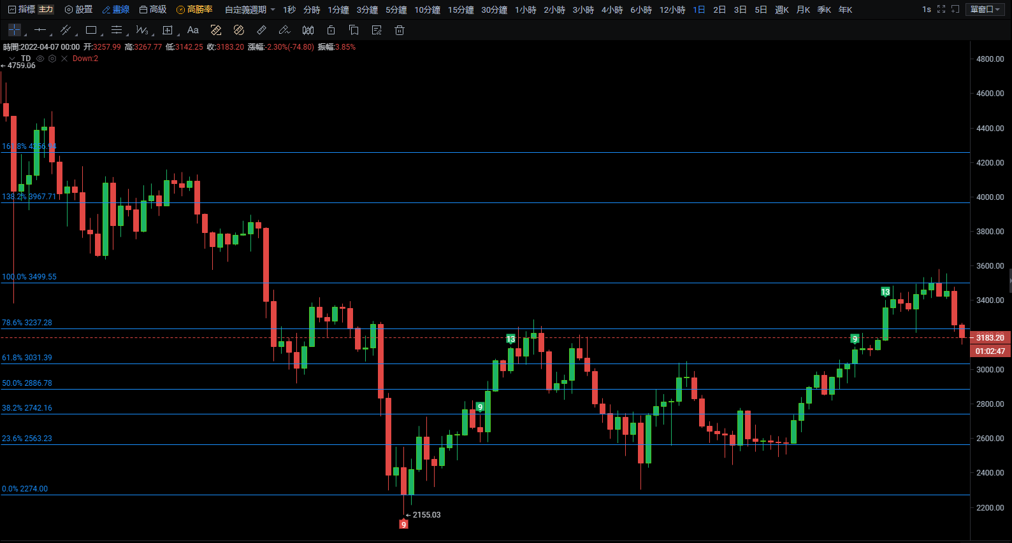The width and height of the screenshot is (1012, 543).
Task: Click the Down:2 TD indicator value
Action: coord(85,59)
